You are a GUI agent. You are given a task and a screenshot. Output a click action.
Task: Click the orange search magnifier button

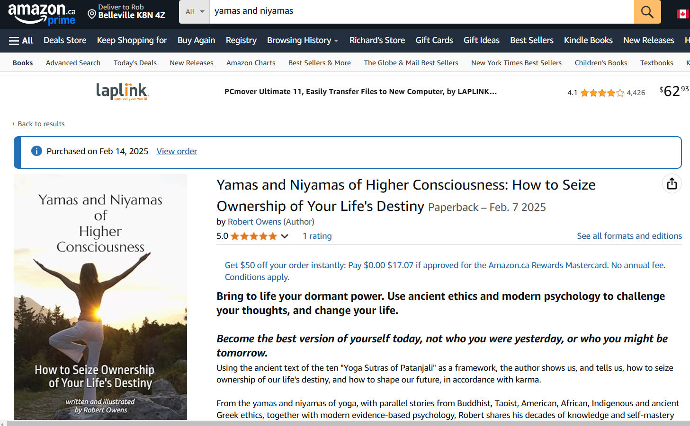click(647, 12)
